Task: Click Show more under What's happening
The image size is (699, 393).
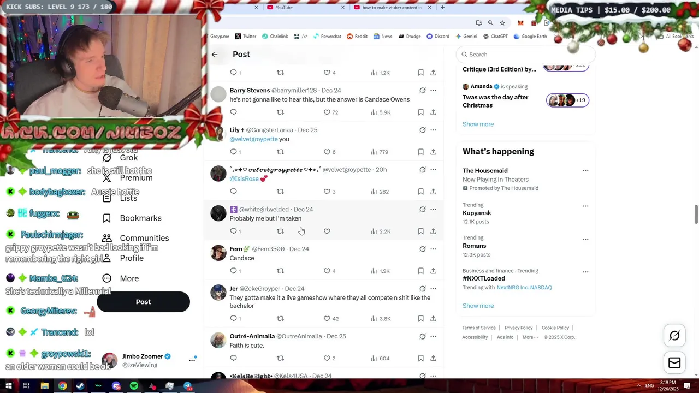Action: coord(478,306)
